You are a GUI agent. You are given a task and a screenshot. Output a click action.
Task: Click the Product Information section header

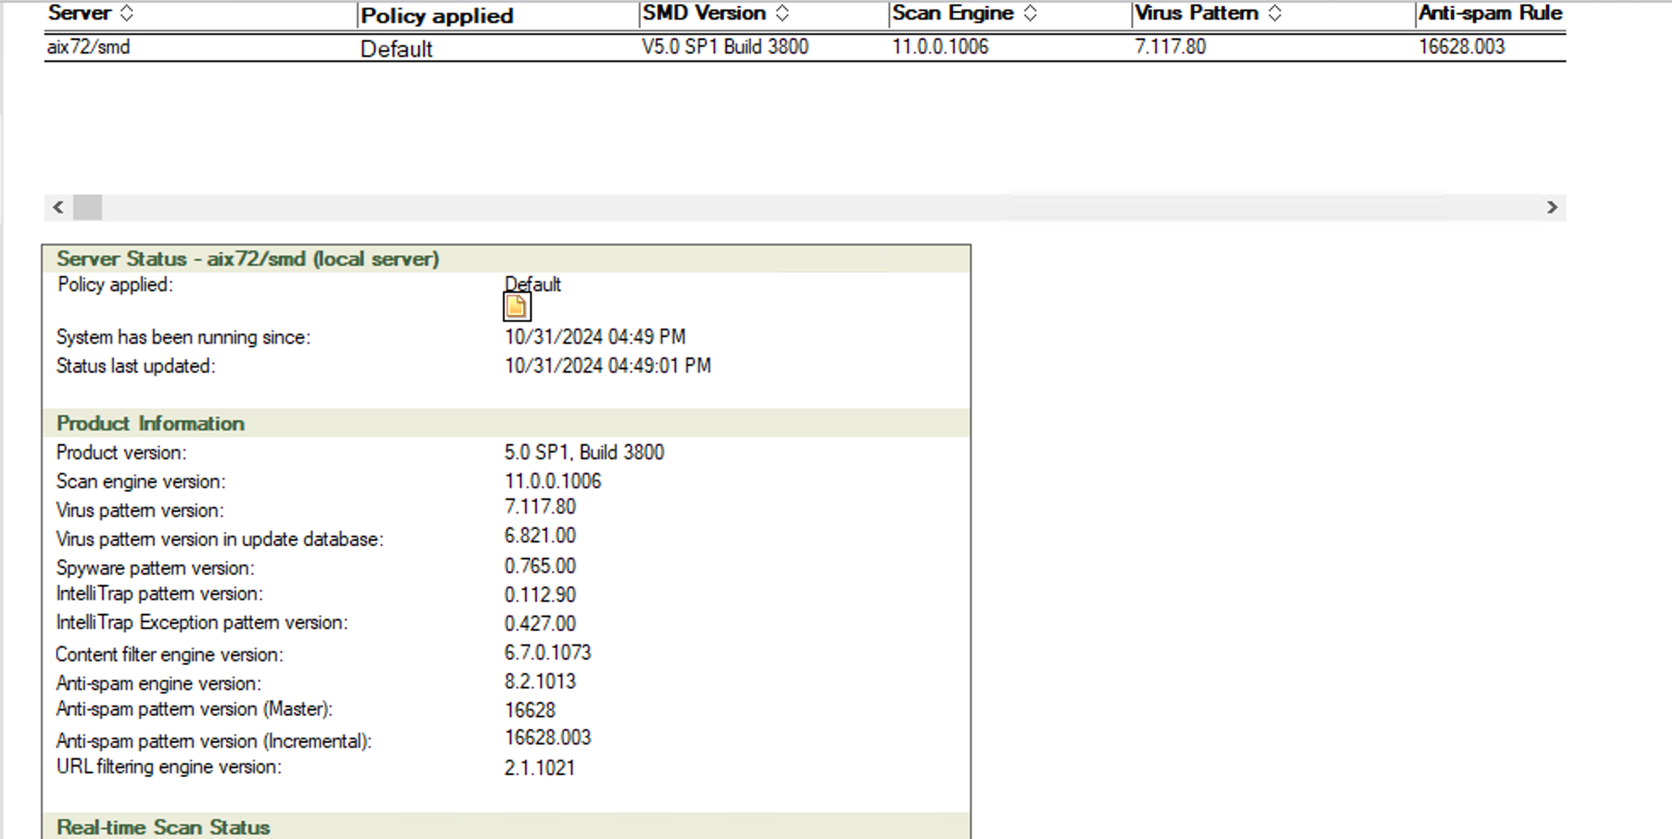click(150, 424)
